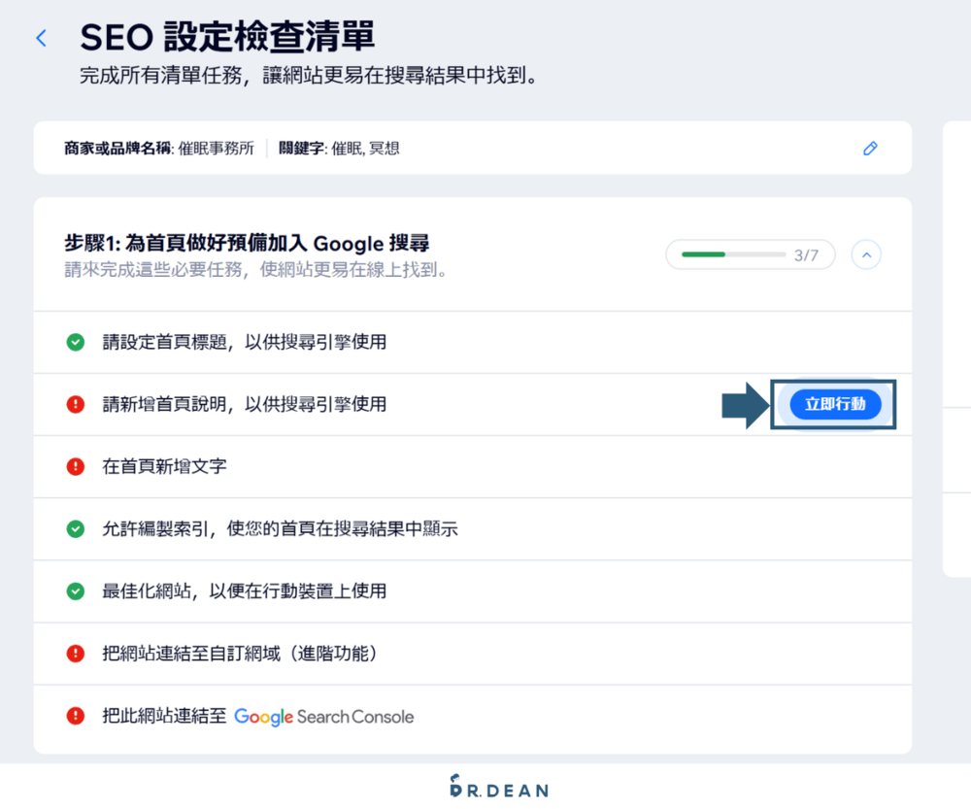This screenshot has height=809, width=971.
Task: Click the arrow graphic pointing at 立即行動
Action: [x=746, y=405]
